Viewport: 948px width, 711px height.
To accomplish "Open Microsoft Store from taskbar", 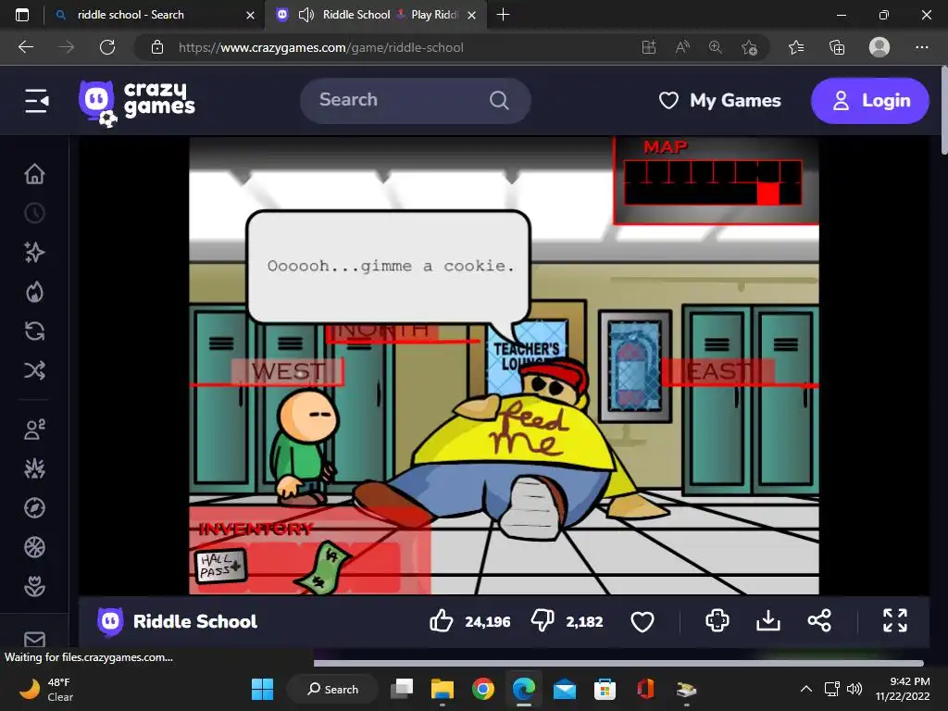I will point(605,689).
